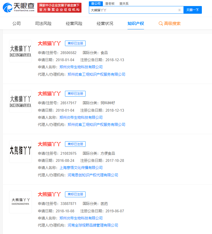Screen dimensions: 212x234
Task: Open 大熊猫丫丫 title in the 饲料种籽 result
Action: point(49,94)
